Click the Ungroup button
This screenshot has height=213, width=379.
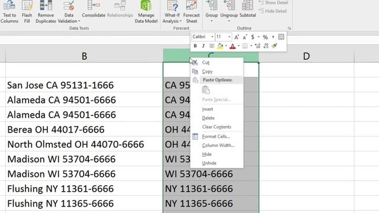(229, 12)
